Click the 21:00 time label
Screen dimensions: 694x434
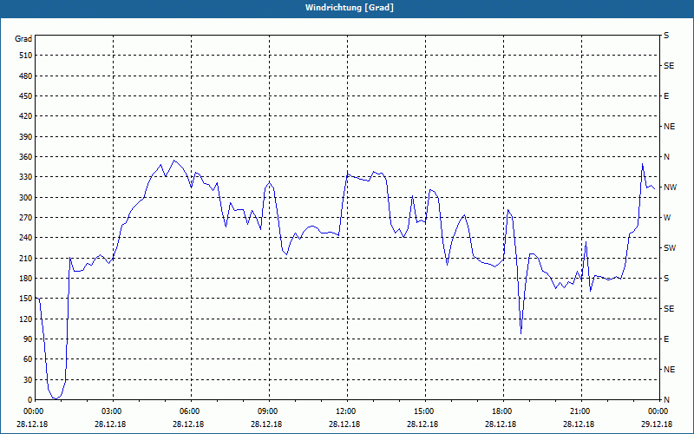point(581,411)
